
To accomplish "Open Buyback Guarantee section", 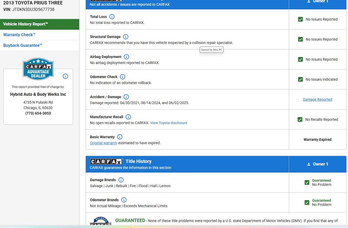I will pyautogui.click(x=40, y=45).
